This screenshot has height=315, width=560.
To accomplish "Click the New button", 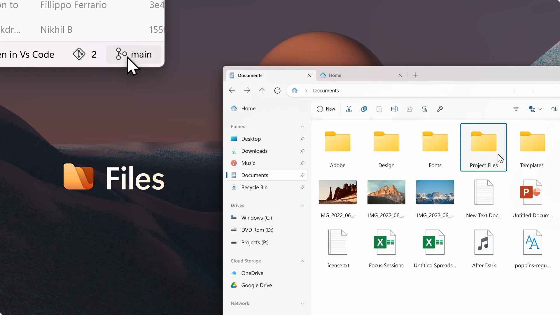I will pos(326,109).
